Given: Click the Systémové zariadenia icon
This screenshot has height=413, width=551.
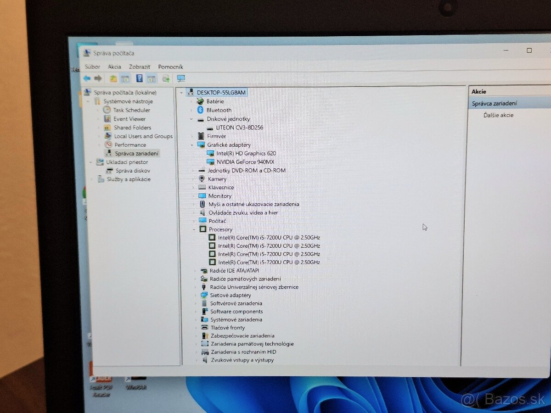Looking at the screenshot, I should [205, 319].
